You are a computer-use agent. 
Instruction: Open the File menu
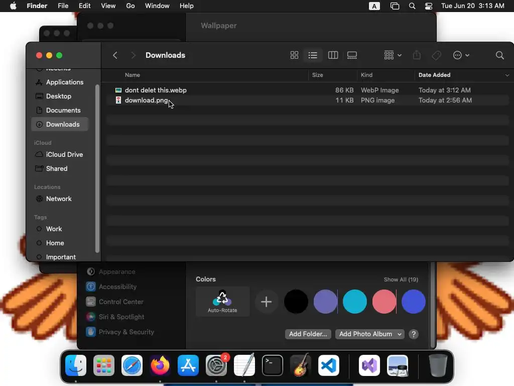point(63,6)
